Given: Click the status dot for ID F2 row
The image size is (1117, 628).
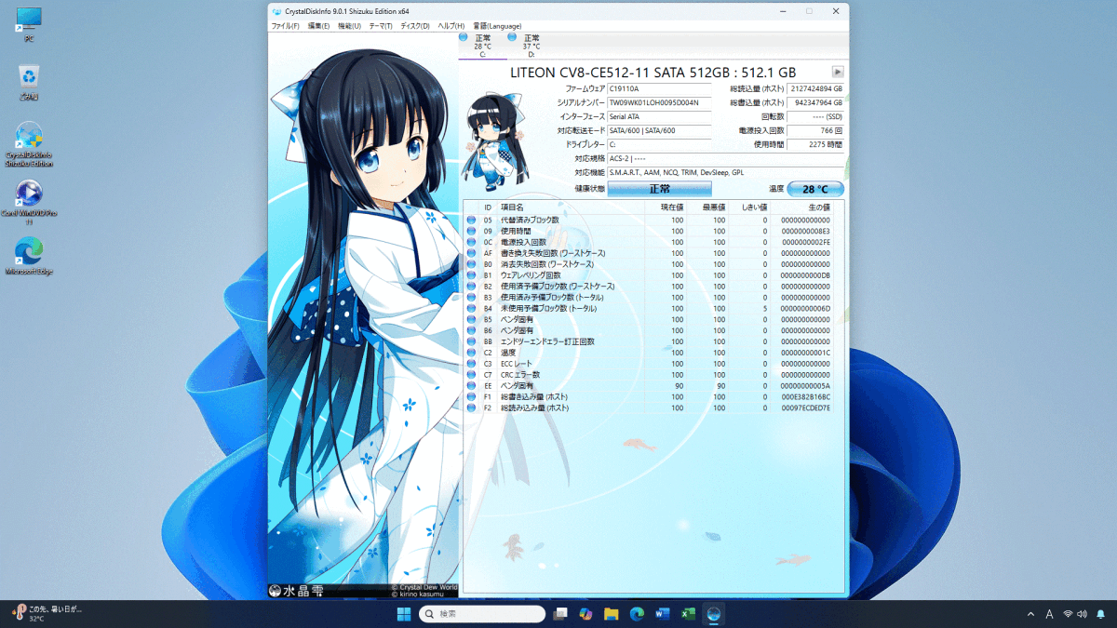Looking at the screenshot, I should pos(471,408).
